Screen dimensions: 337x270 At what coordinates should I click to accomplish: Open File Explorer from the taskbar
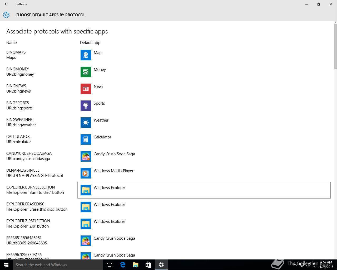(x=135, y=265)
